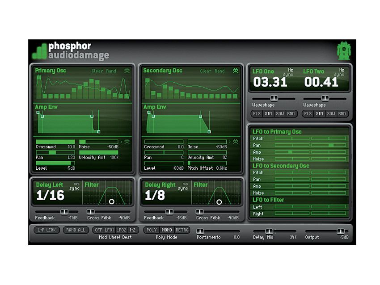This screenshot has height=285, width=380.
Task: Select SIN waveshape for LFO One
Action: click(x=268, y=113)
